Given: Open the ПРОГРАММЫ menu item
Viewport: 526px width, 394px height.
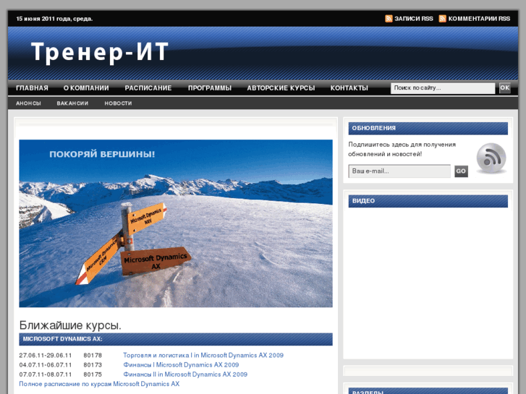Looking at the screenshot, I should point(210,88).
